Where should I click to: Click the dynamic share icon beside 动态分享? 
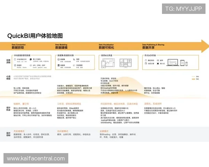click(146, 64)
